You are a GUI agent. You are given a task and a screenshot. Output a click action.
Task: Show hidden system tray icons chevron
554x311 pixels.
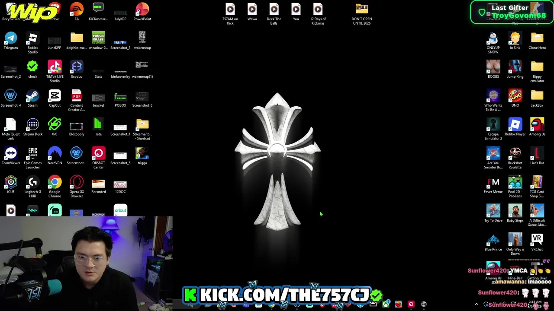coord(477,304)
